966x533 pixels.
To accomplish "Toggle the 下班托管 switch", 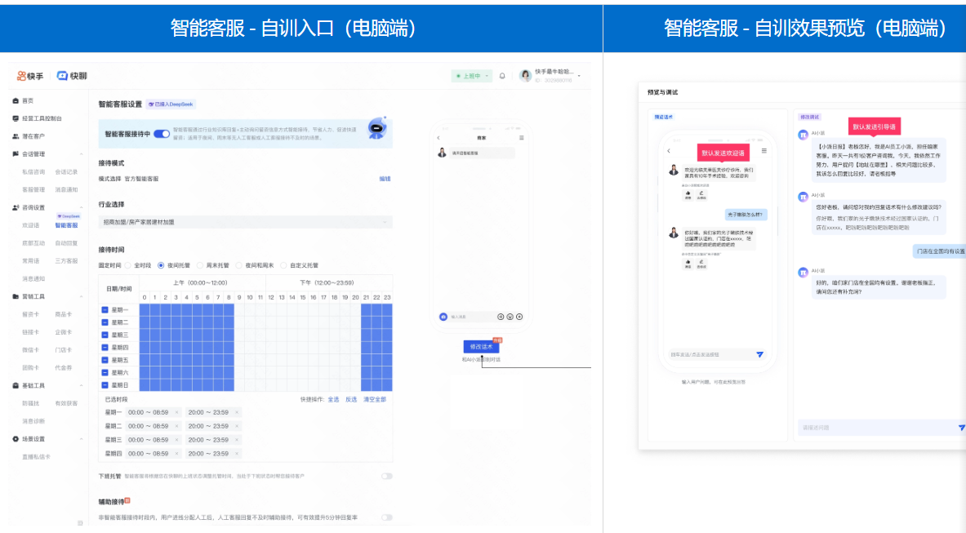I will [x=387, y=477].
